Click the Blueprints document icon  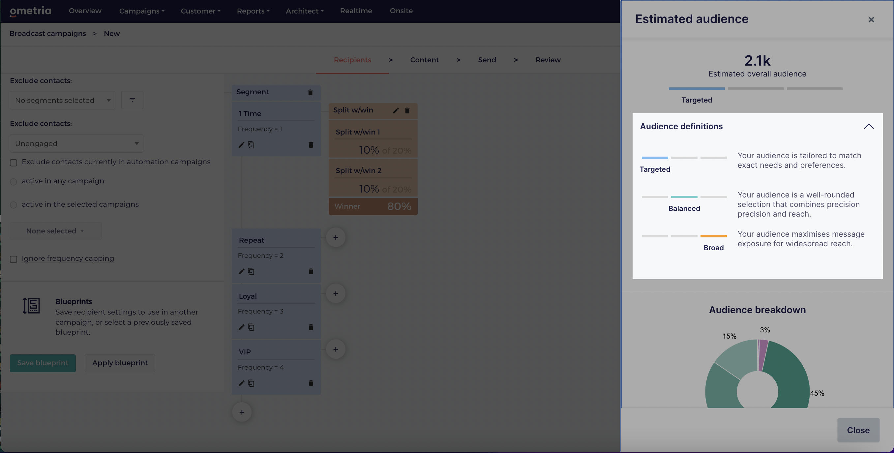(x=31, y=306)
